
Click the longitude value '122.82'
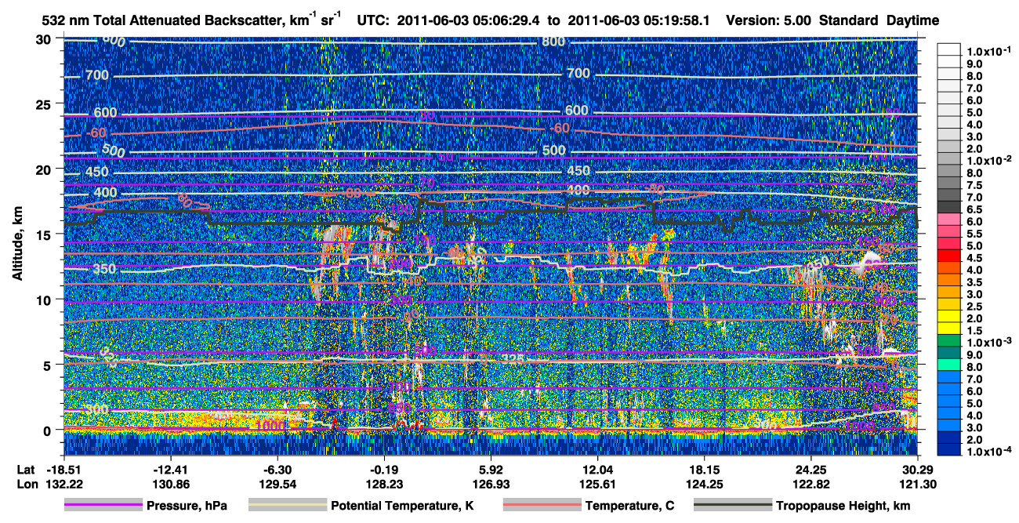[x=811, y=484]
